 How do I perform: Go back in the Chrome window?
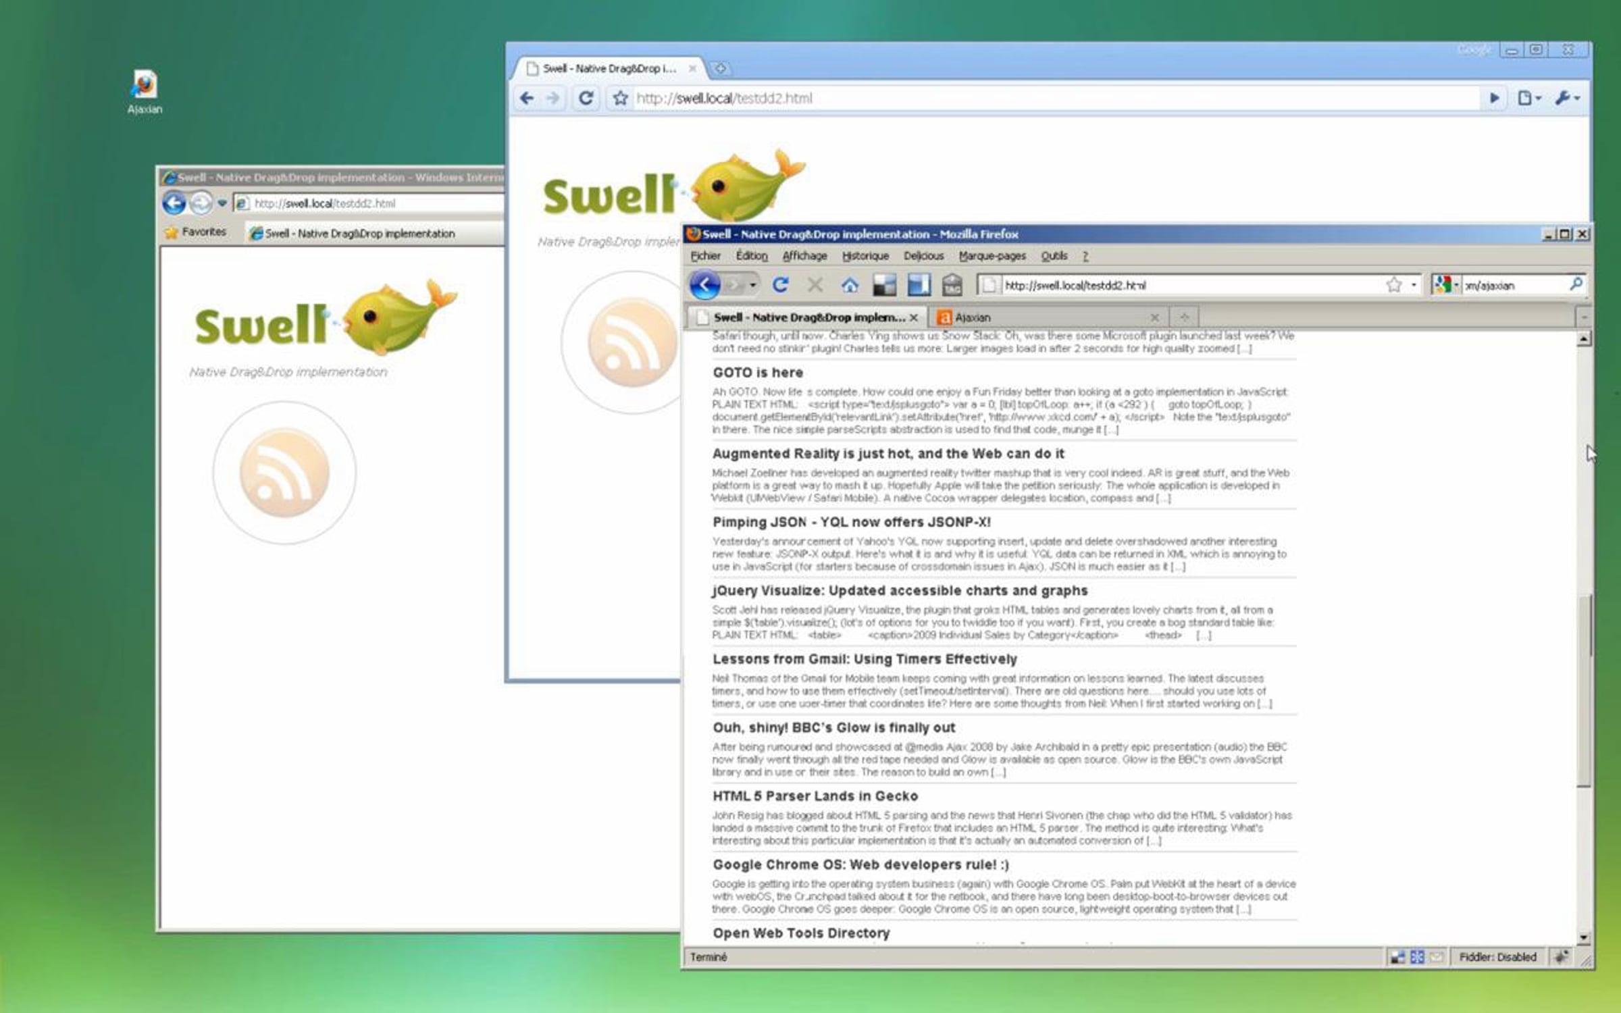click(527, 99)
